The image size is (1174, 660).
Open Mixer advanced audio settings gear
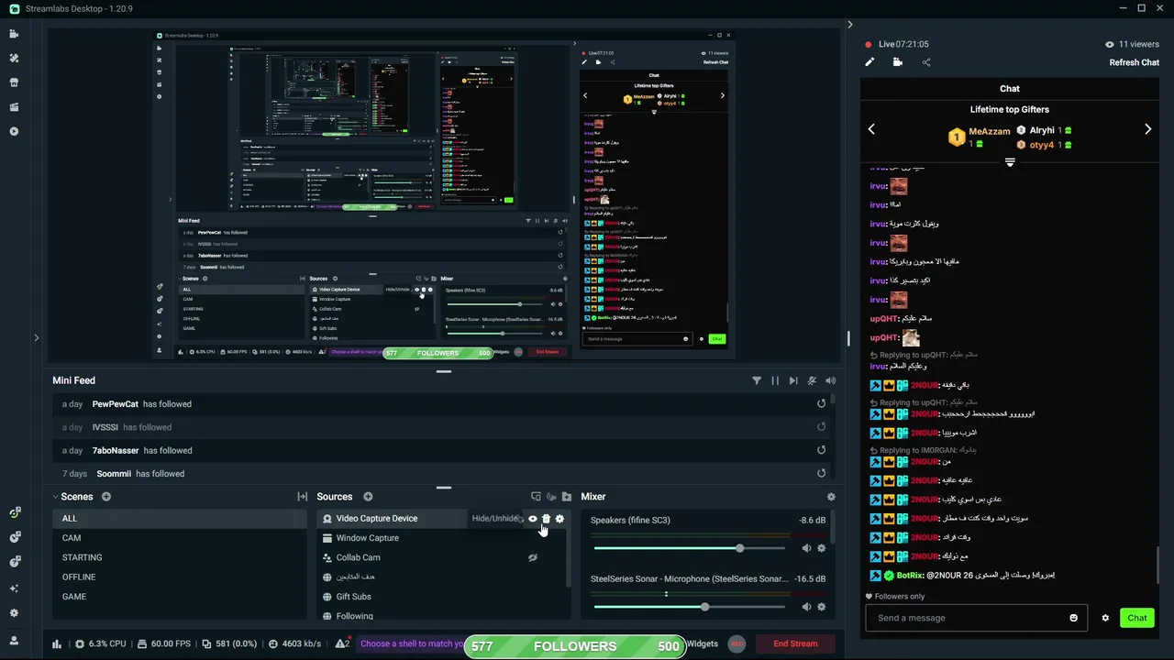tap(831, 497)
